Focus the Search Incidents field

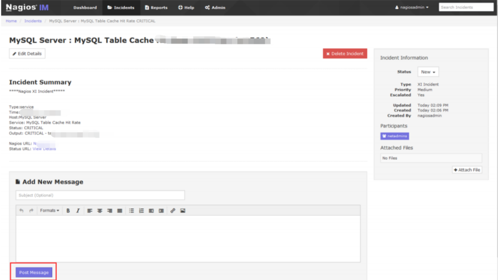point(466,7)
